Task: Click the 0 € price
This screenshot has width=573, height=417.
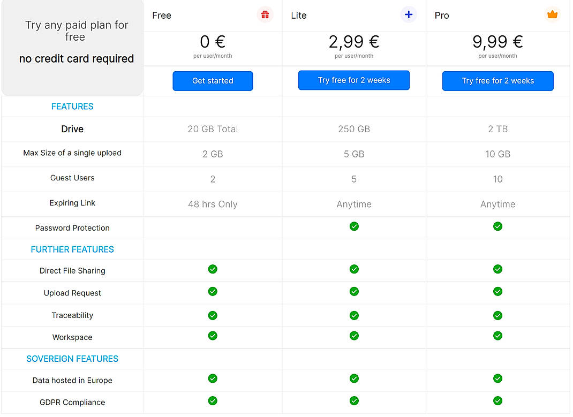Action: coord(213,42)
